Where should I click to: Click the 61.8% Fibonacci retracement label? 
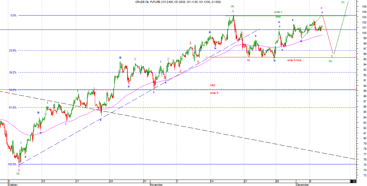[12, 108]
